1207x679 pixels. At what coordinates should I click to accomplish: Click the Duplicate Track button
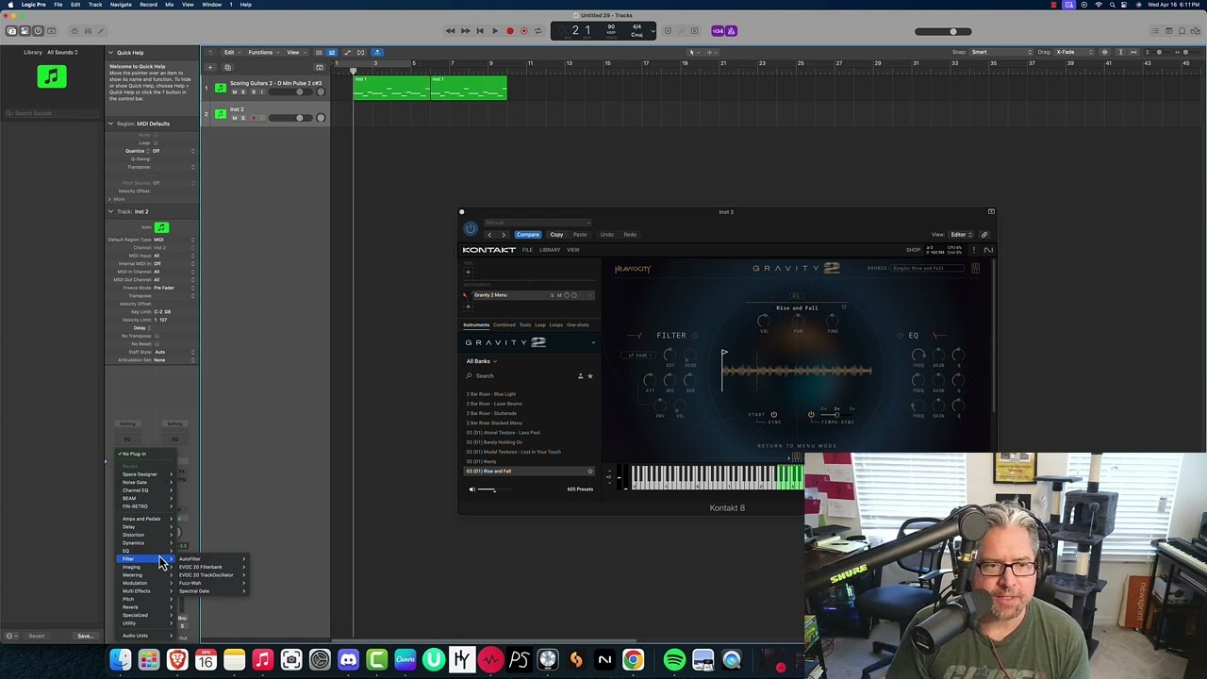[227, 67]
